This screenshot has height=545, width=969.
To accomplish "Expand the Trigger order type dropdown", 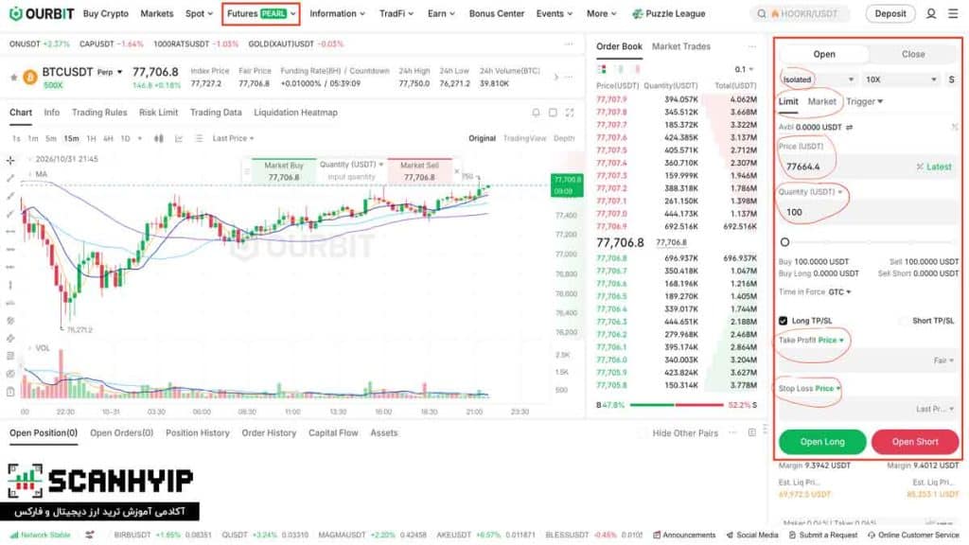I will coord(865,101).
